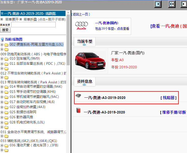Follow the 返回上一页 link
The image size is (187, 153).
pos(81,14)
